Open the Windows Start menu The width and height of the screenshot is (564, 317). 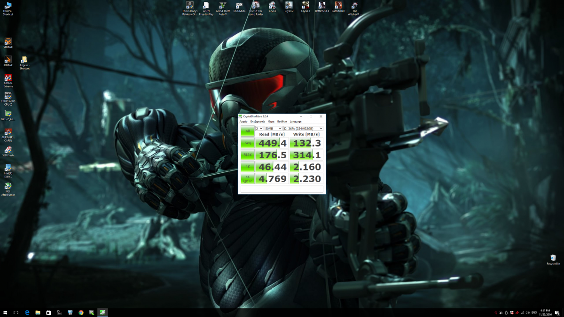pos(5,312)
